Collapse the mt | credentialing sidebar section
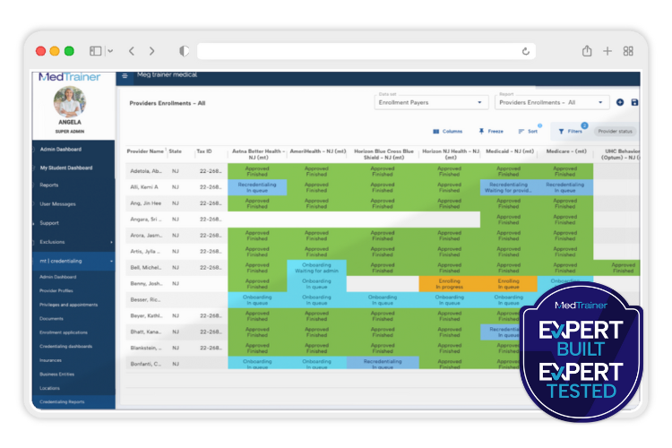The width and height of the screenshot is (672, 448). [111, 261]
